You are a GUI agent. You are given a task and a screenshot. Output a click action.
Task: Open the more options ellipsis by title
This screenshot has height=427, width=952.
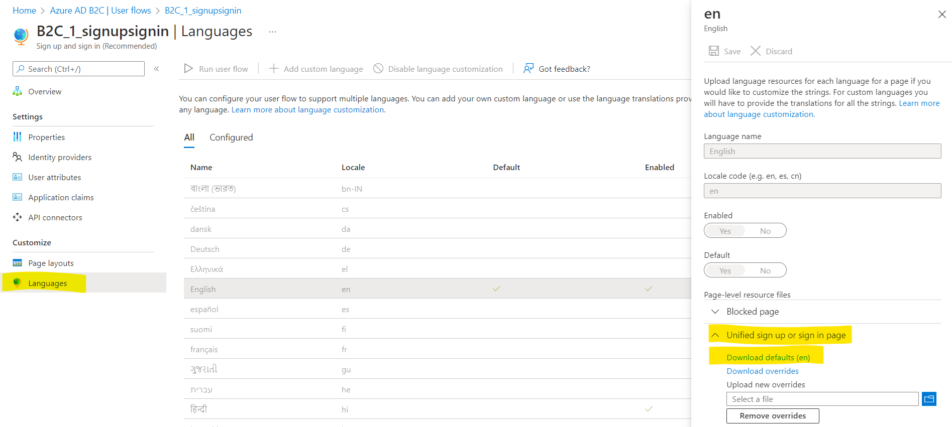(272, 32)
